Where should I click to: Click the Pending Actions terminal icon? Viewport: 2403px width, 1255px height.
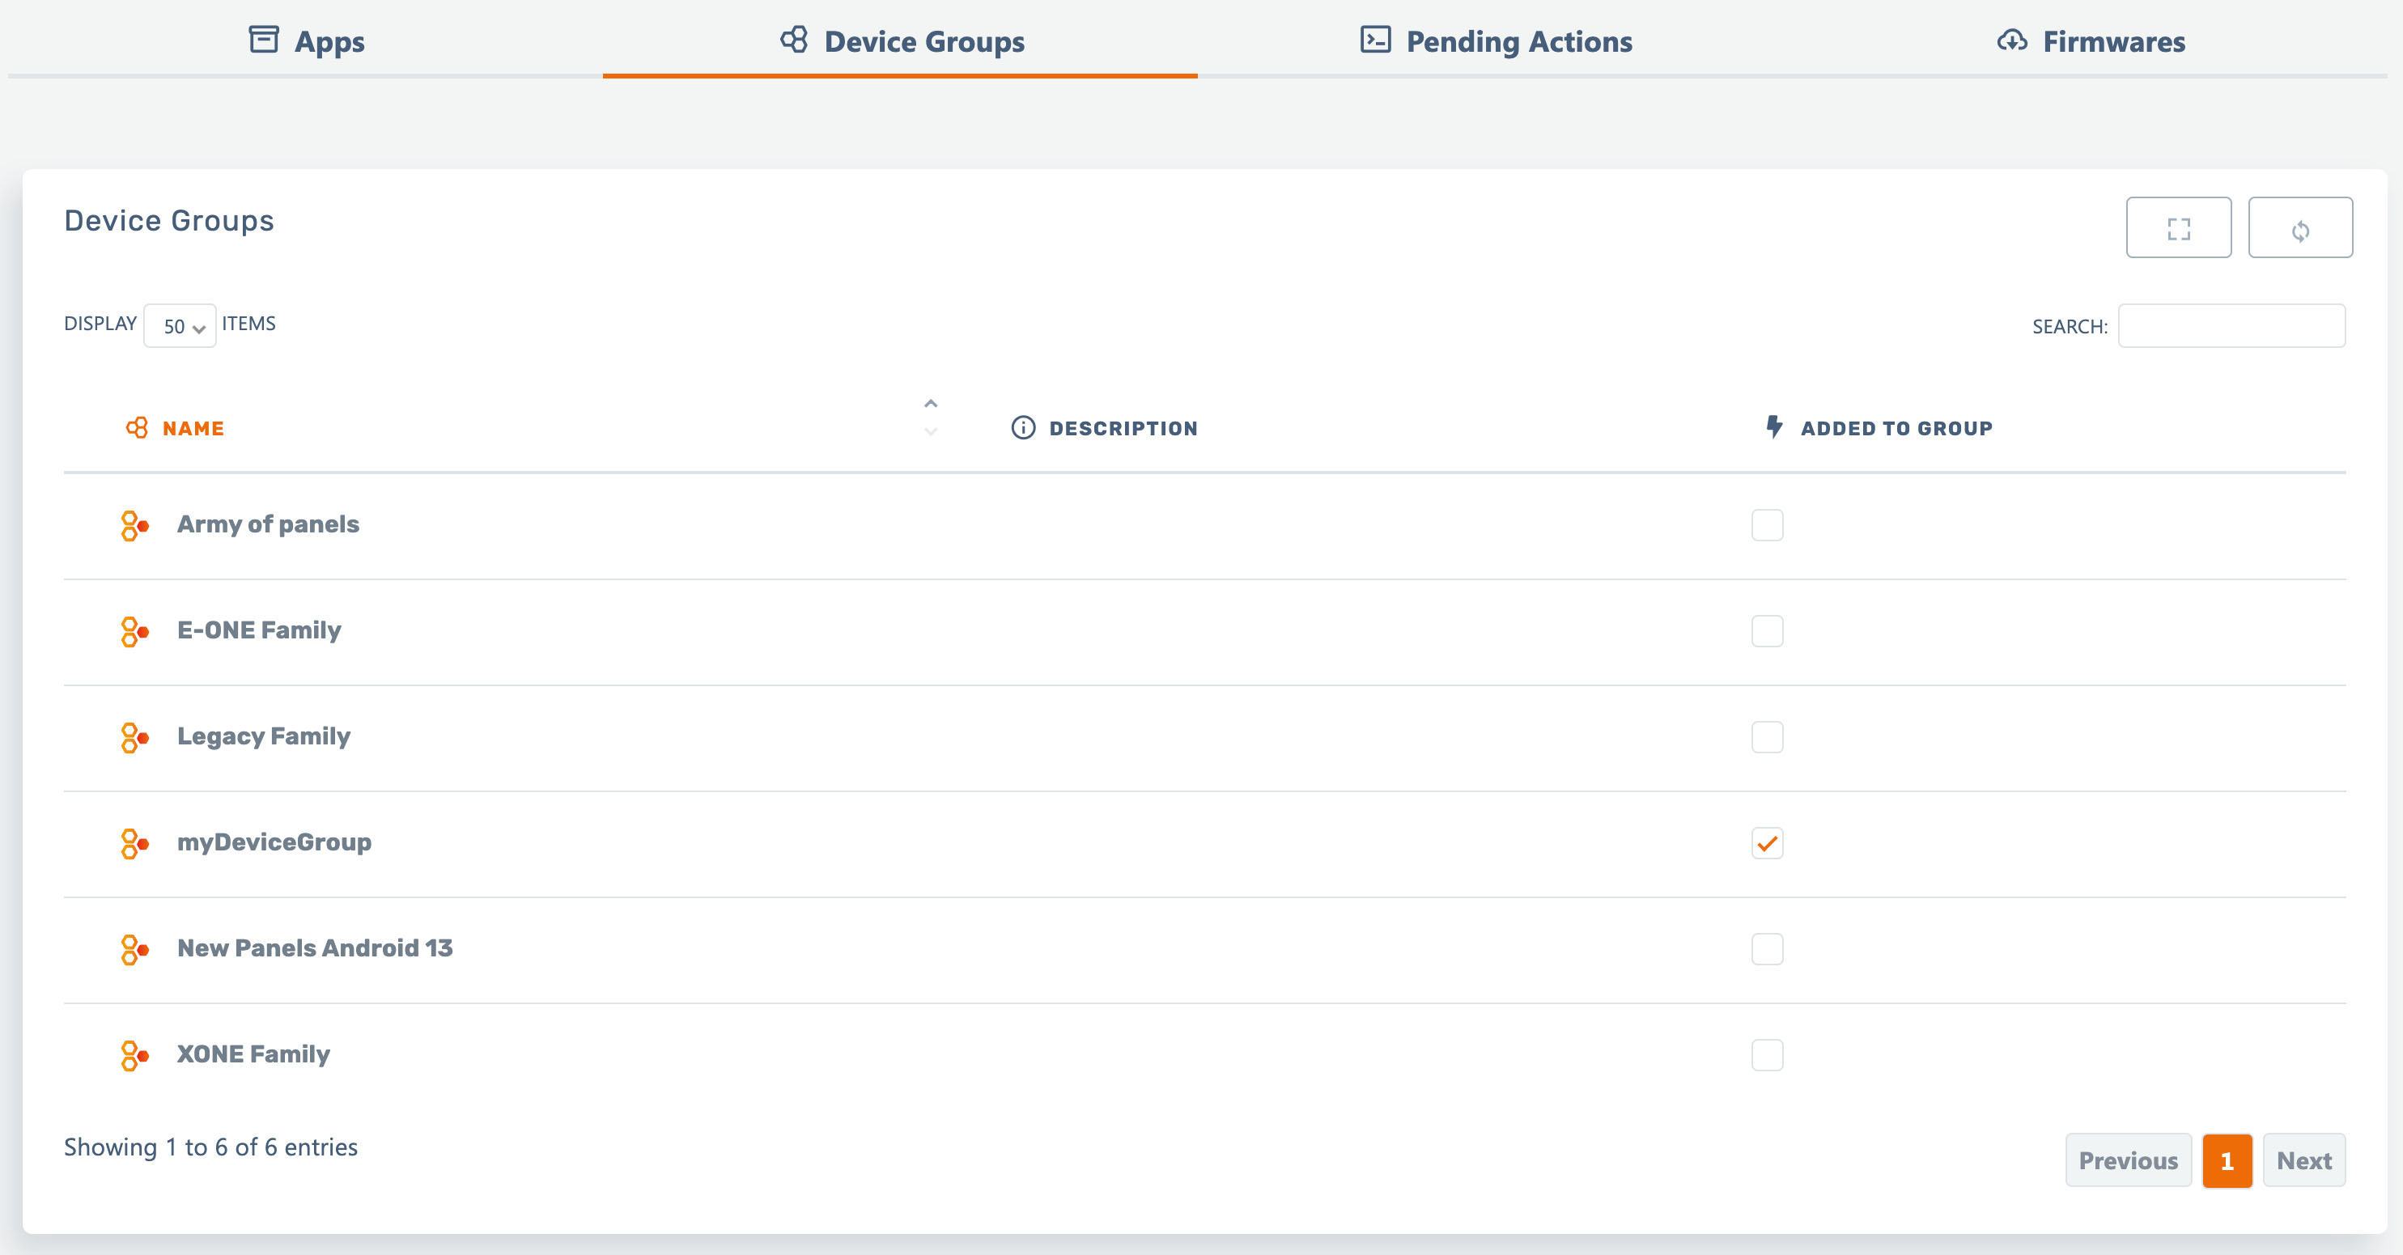click(1375, 40)
